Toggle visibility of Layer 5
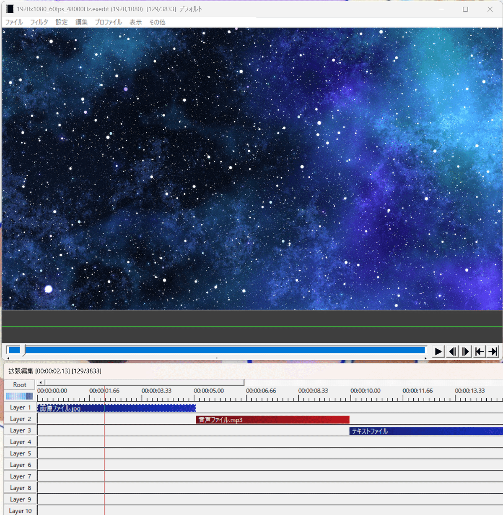 pyautogui.click(x=20, y=453)
